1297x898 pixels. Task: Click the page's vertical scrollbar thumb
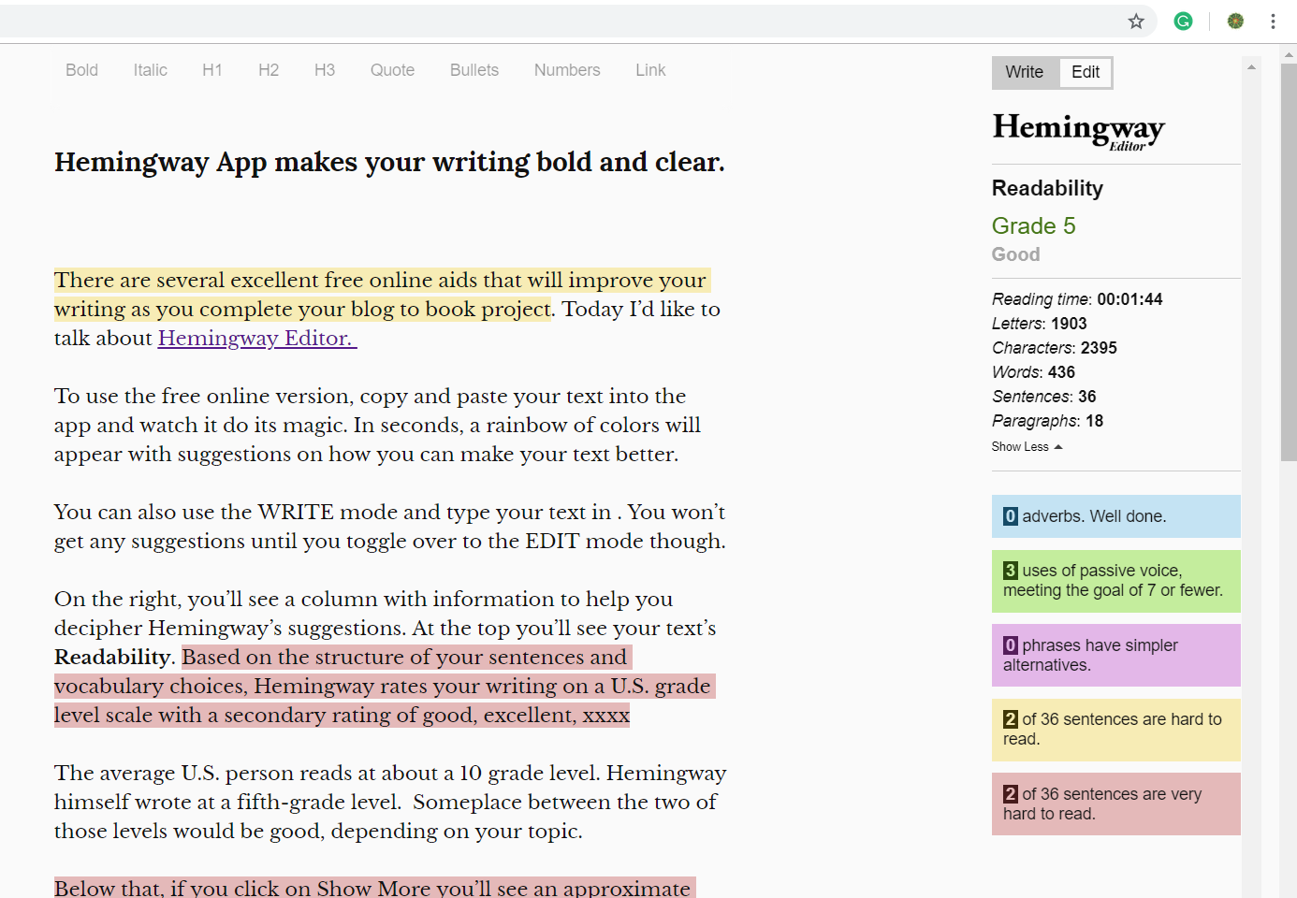pos(1289,262)
